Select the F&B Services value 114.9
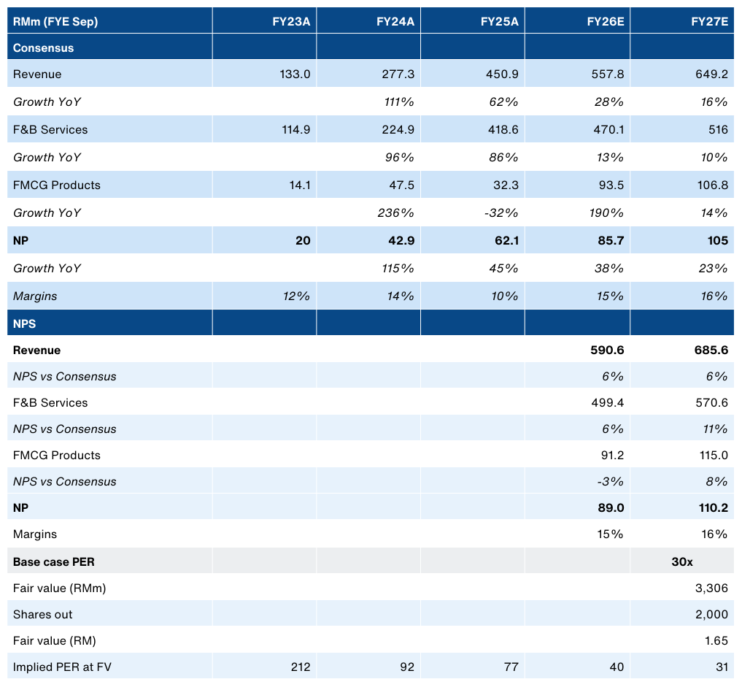742x679 pixels. (295, 130)
